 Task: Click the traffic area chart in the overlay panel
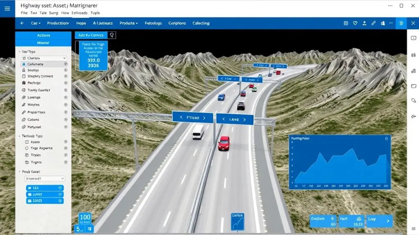(x=340, y=165)
